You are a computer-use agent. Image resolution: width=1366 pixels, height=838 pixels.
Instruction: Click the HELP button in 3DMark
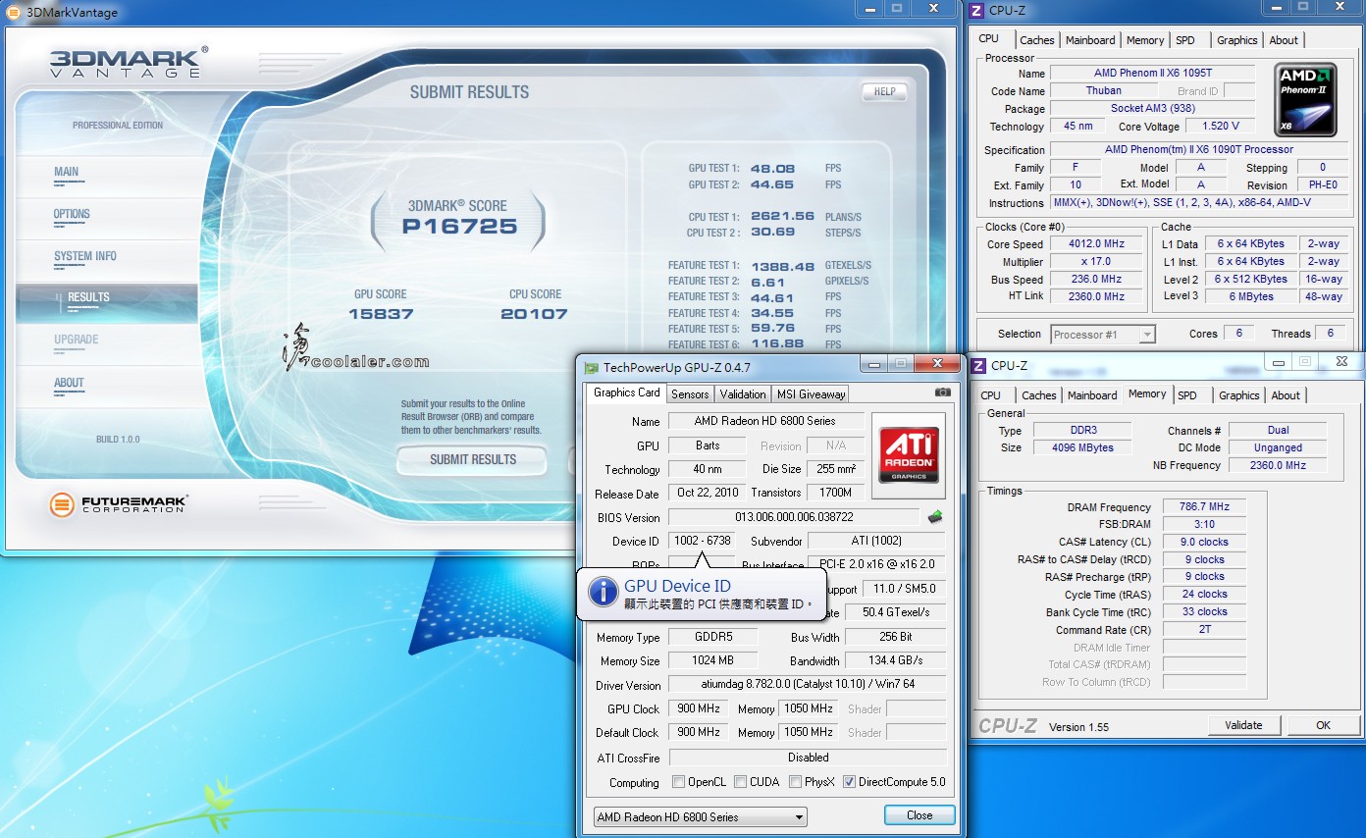click(x=884, y=91)
